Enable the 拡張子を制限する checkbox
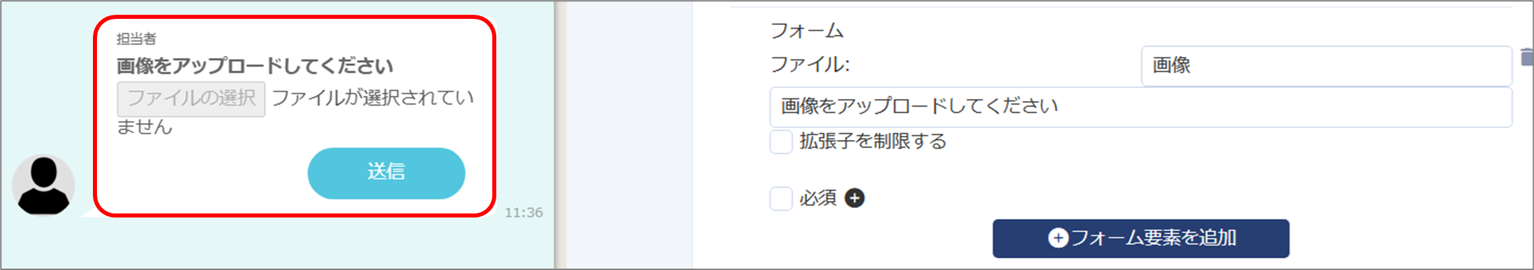The width and height of the screenshot is (1534, 270). point(780,142)
